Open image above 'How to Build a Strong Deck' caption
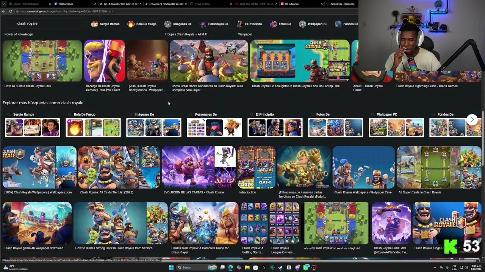Image resolution: width=485 pixels, height=272 pixels. click(120, 223)
